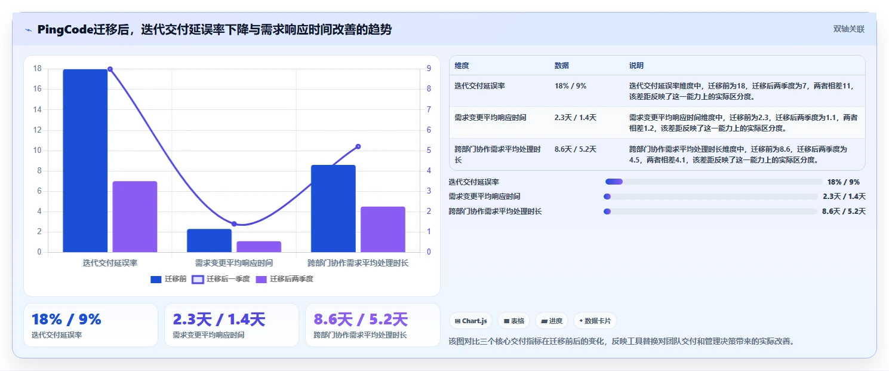Click the 迭代交付延误率 progress bar

713,182
